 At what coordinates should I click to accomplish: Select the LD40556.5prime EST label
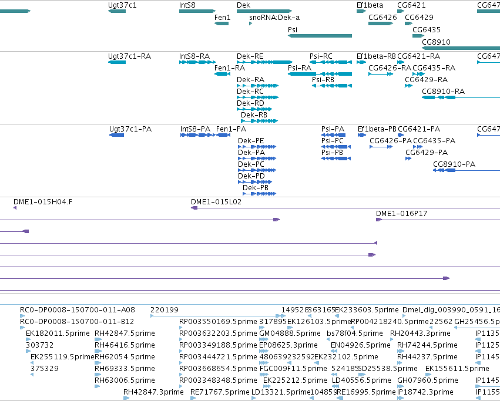tap(361, 380)
